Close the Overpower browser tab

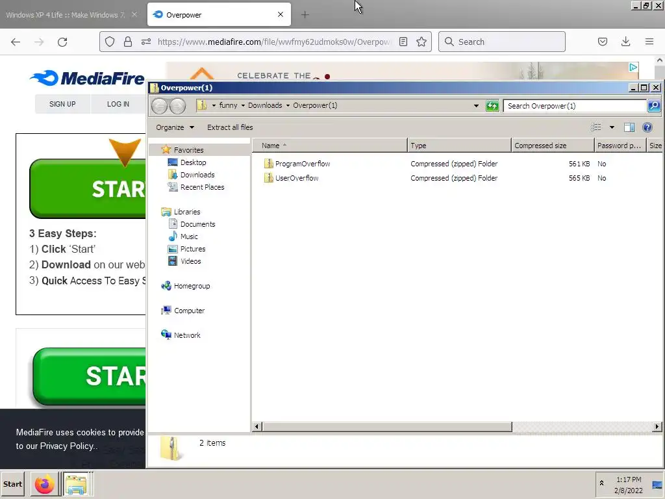pyautogui.click(x=281, y=14)
